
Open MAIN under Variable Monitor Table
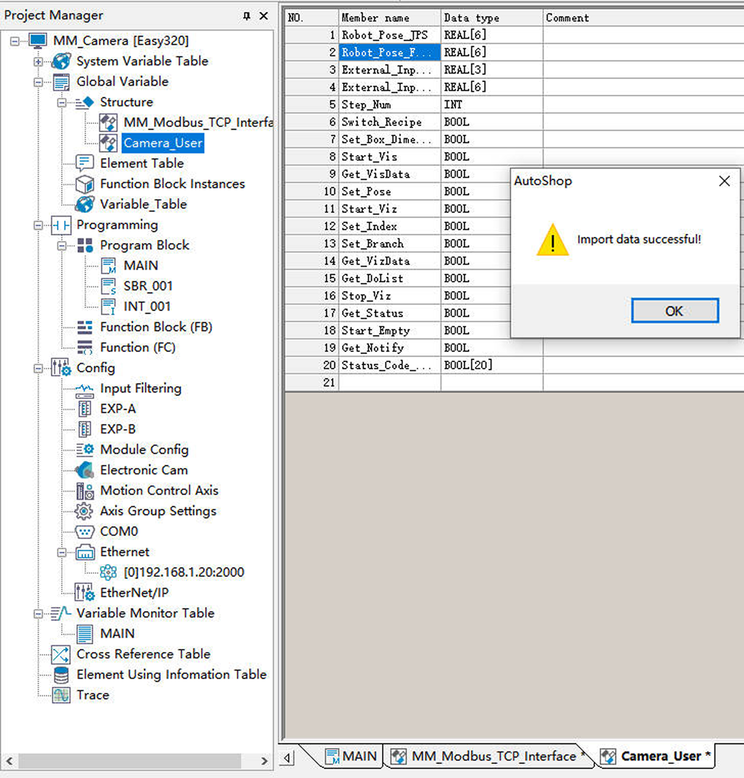click(118, 634)
